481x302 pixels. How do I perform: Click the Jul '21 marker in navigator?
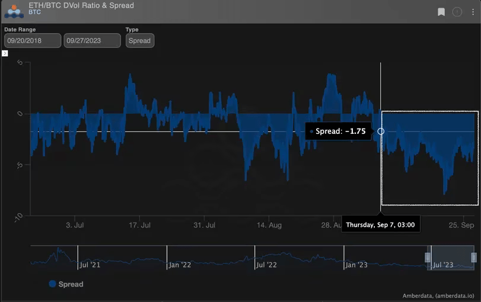pyautogui.click(x=89, y=265)
